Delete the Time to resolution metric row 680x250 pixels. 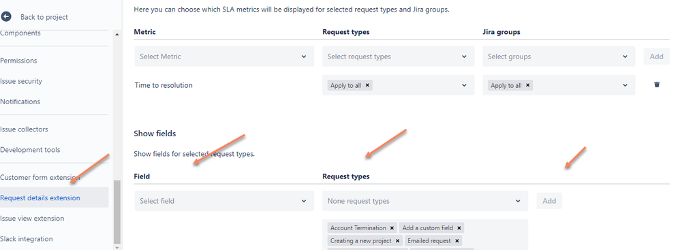point(657,84)
